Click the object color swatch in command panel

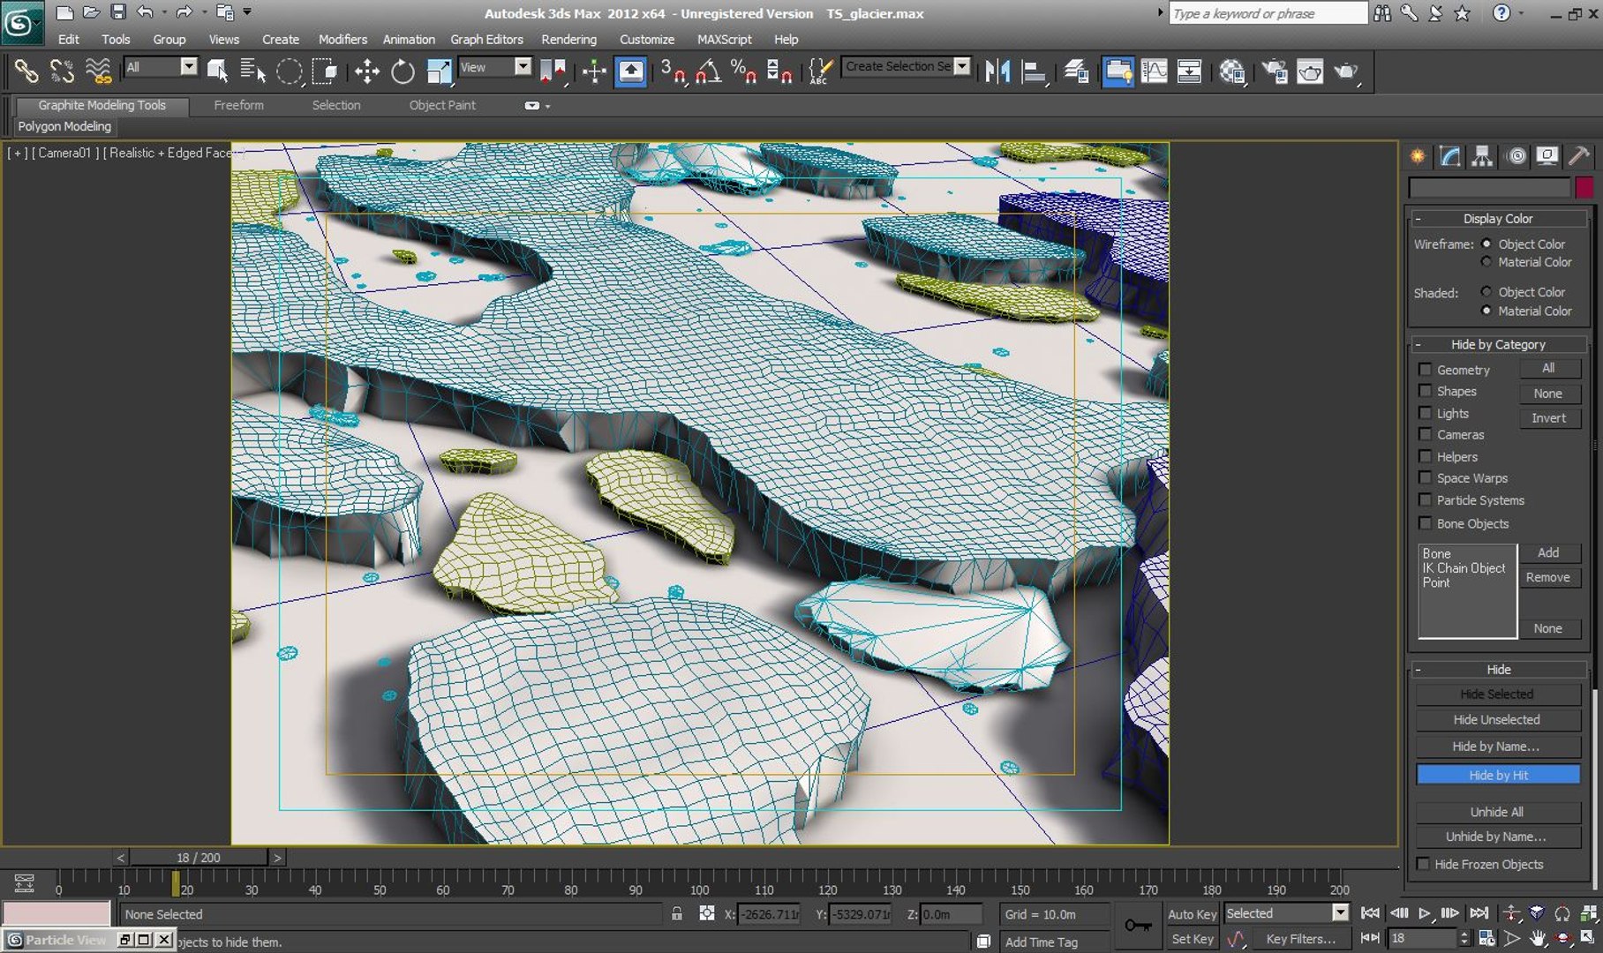pos(1584,187)
